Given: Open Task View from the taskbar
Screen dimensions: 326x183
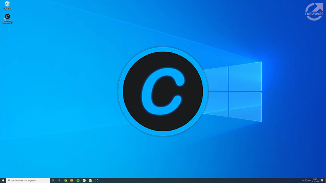Looking at the screenshot, I should coord(59,180).
